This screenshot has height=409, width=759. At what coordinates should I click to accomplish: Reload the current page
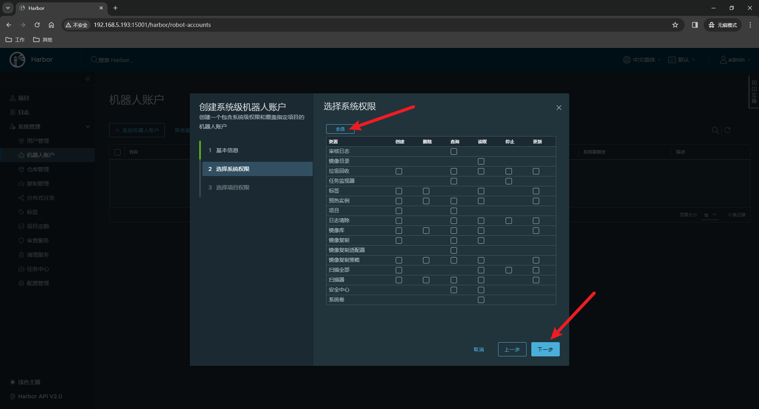[37, 25]
